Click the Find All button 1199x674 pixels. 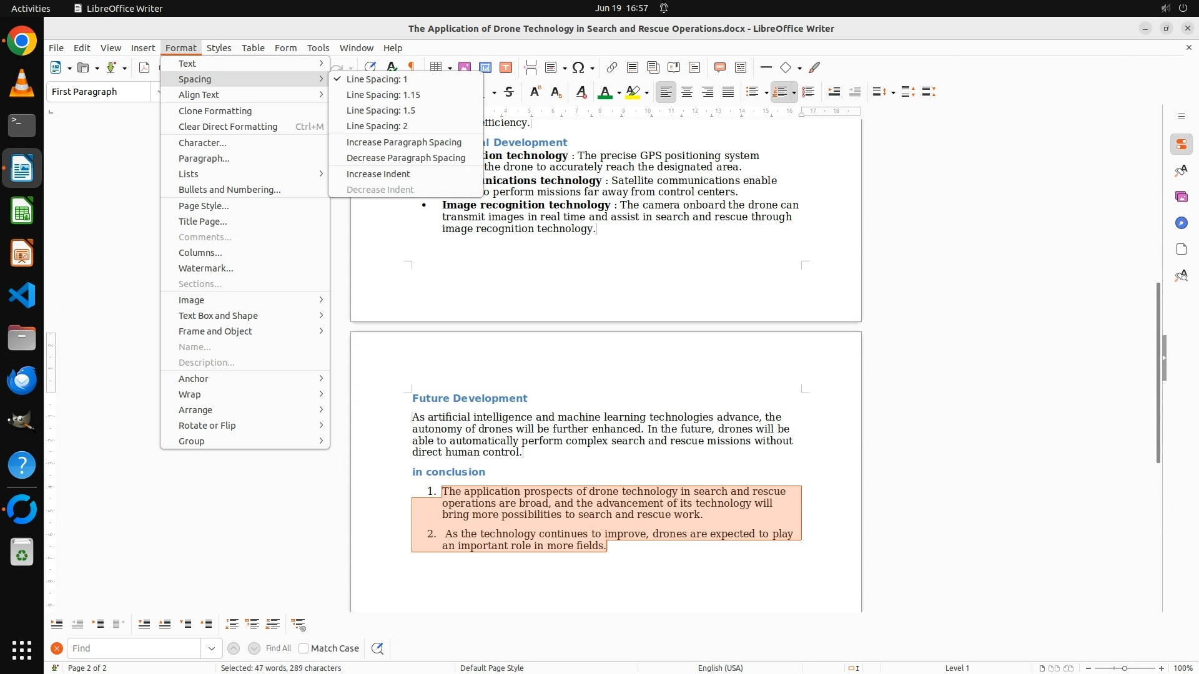(278, 648)
